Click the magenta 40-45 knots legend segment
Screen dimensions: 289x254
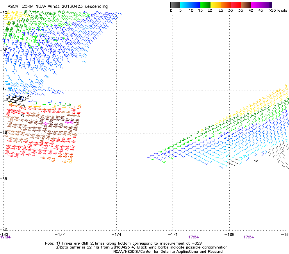pos(256,5)
